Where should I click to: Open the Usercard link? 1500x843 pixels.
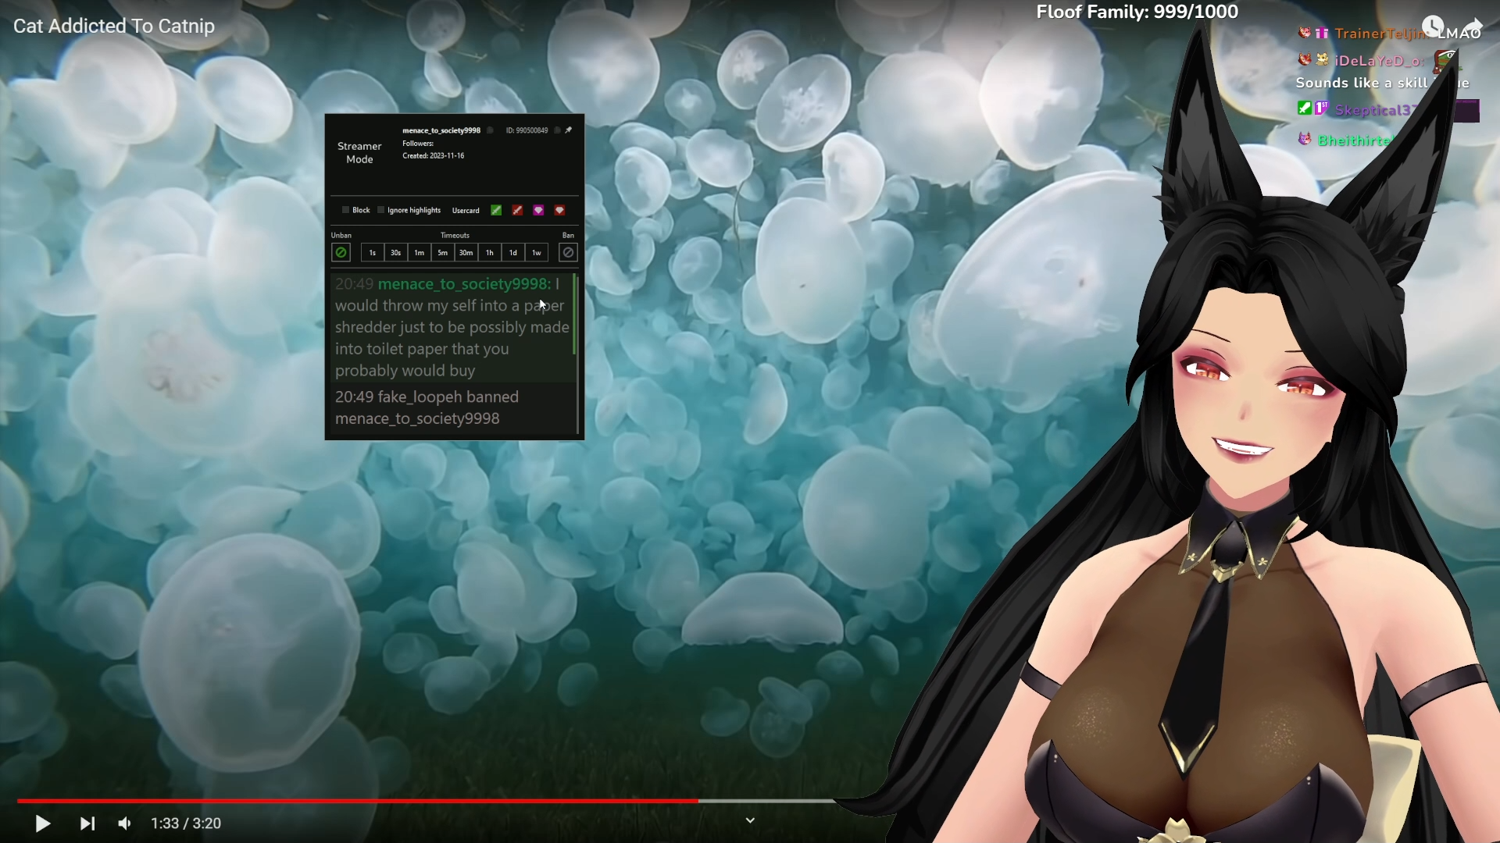[x=466, y=210]
